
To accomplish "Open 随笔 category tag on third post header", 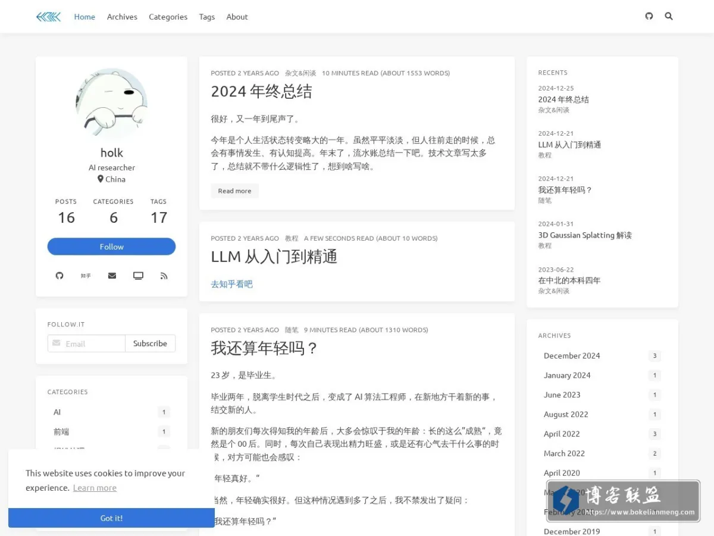I will tap(292, 330).
